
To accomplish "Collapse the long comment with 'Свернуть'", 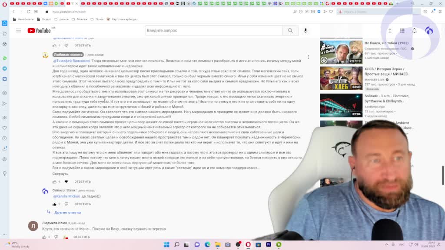I will tap(60, 174).
